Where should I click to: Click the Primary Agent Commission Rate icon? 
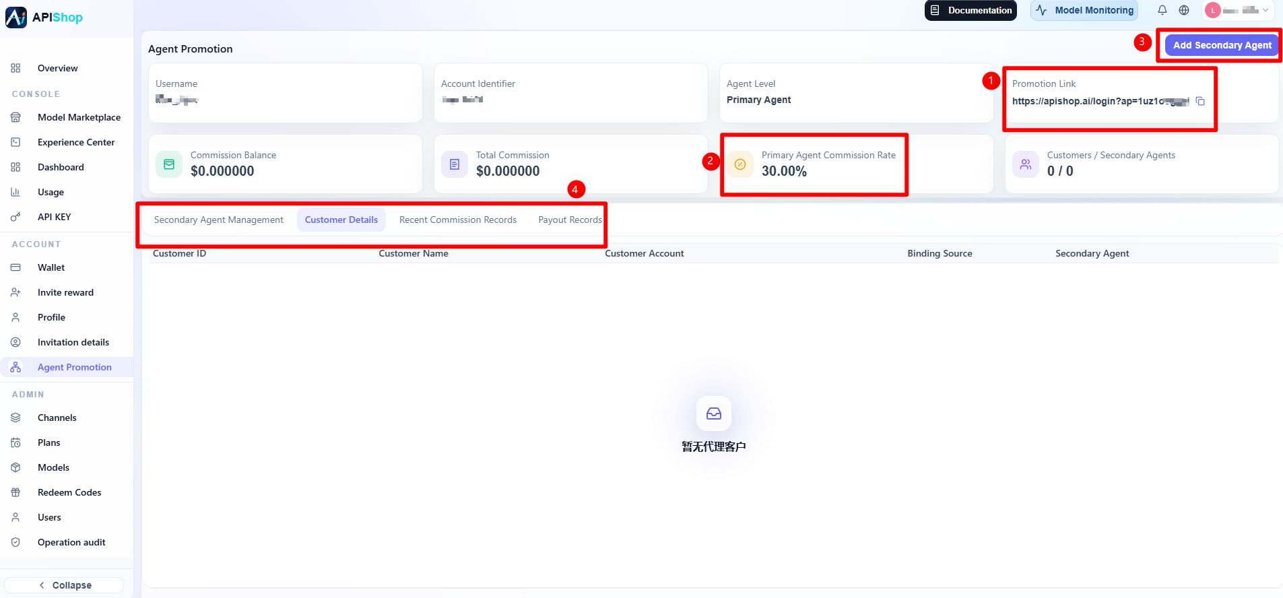[x=740, y=164]
